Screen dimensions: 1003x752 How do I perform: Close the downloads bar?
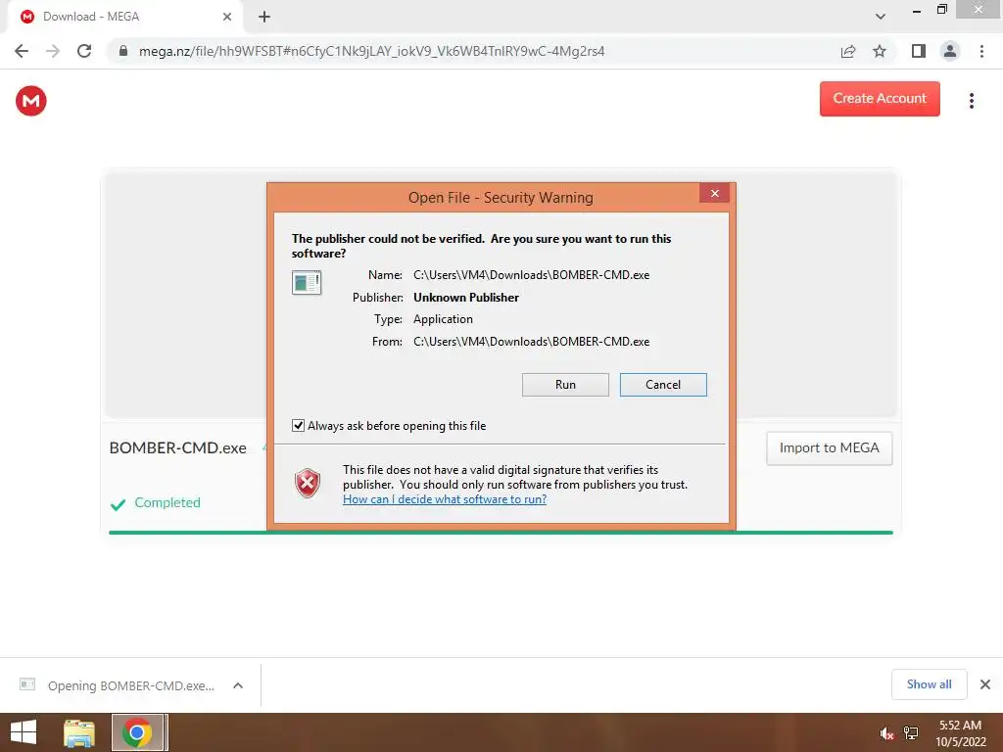click(985, 684)
